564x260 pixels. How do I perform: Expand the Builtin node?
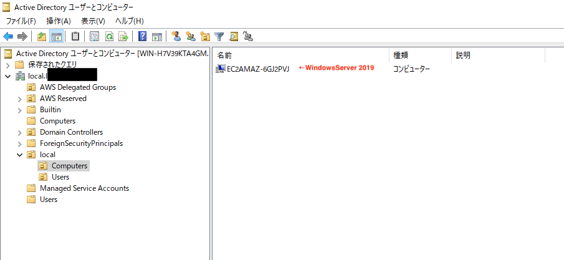tap(20, 110)
